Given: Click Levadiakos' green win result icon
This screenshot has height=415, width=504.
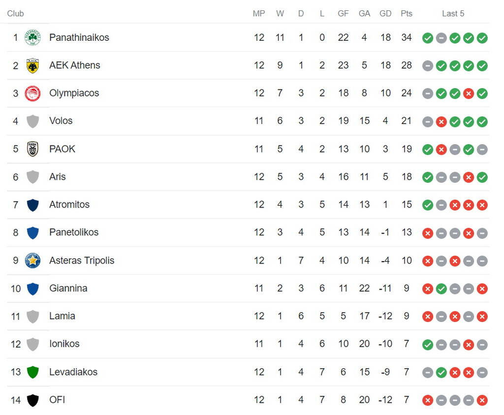Looking at the screenshot, I should pos(441,373).
